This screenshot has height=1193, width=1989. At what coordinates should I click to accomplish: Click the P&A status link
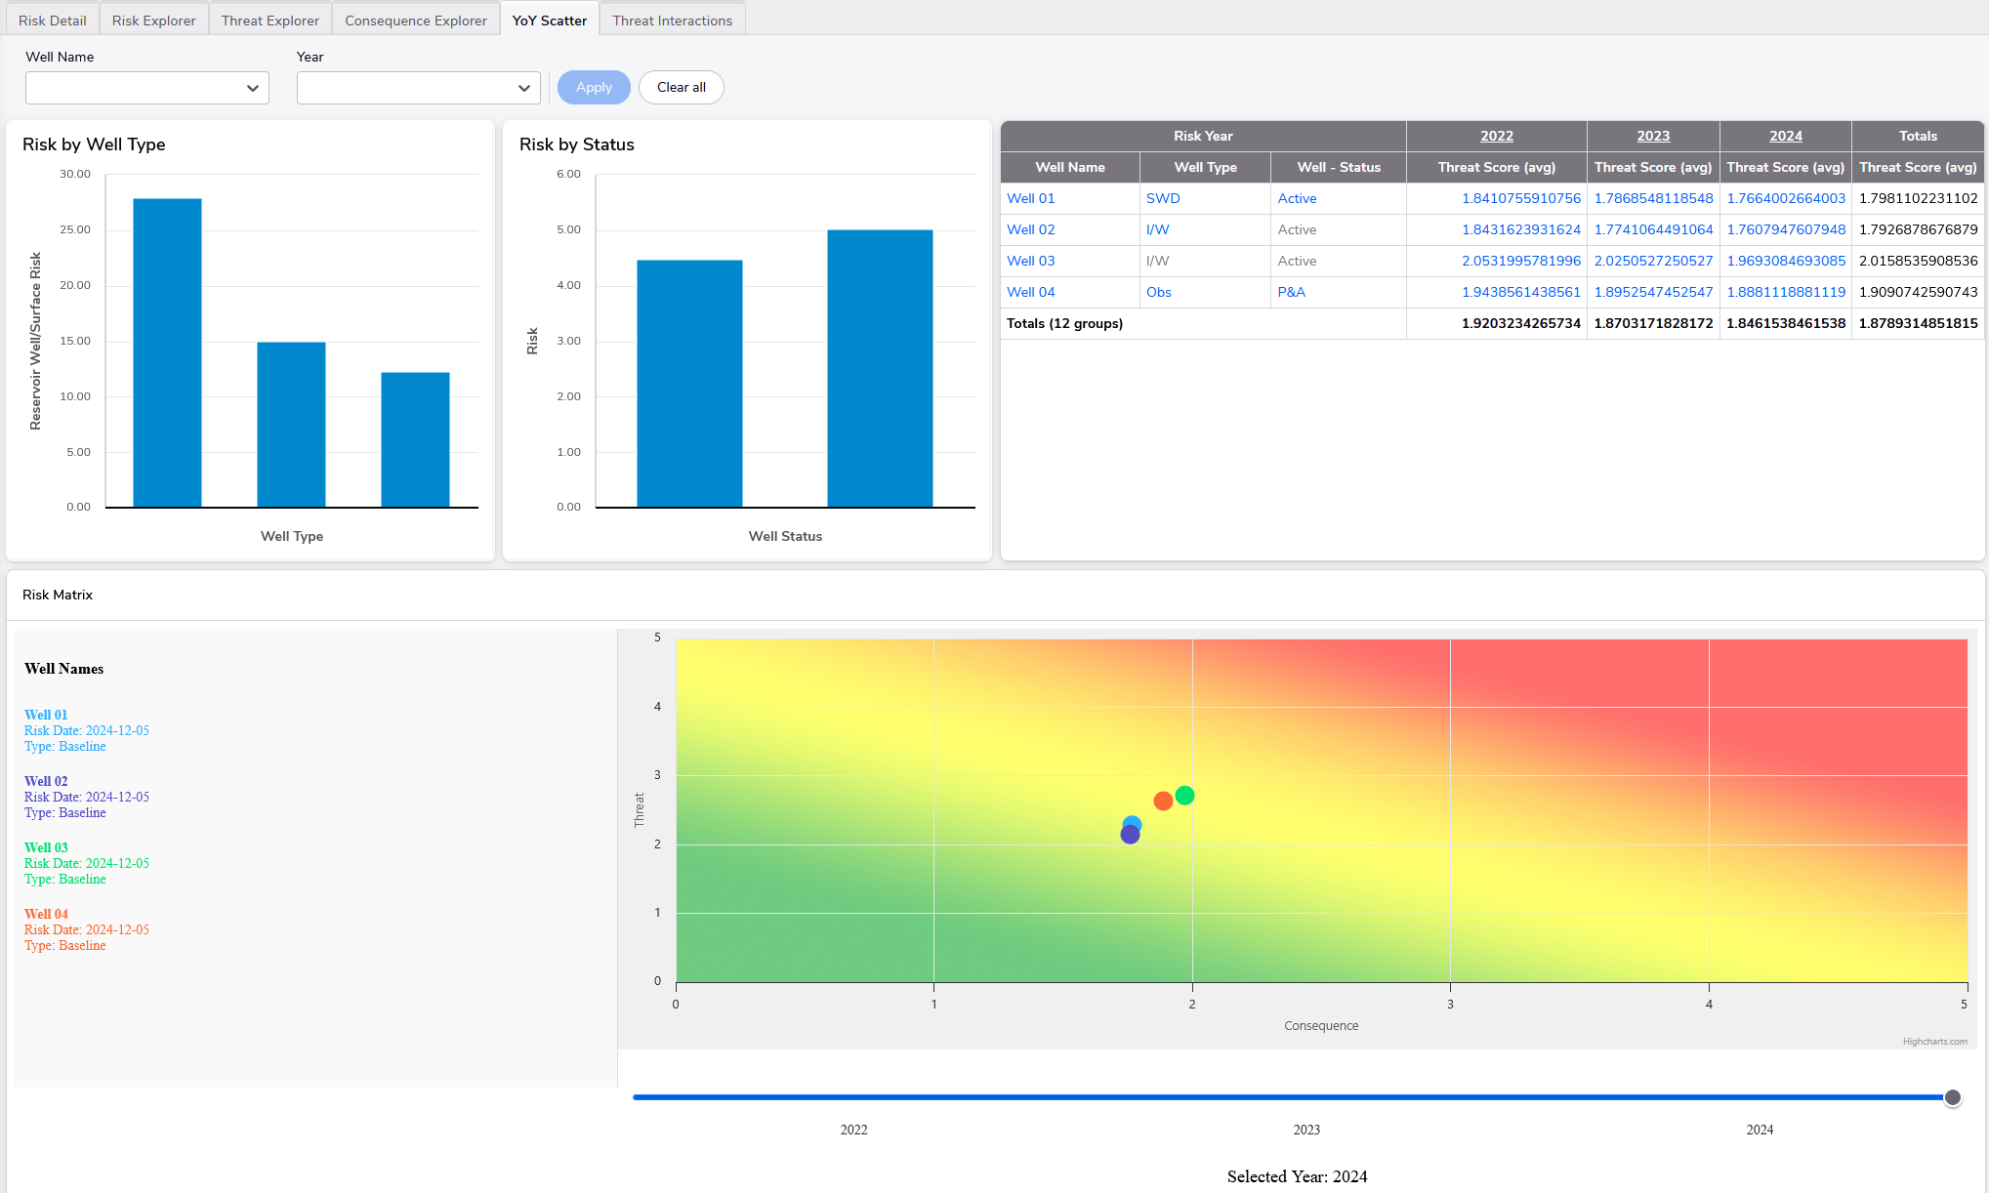tap(1291, 292)
